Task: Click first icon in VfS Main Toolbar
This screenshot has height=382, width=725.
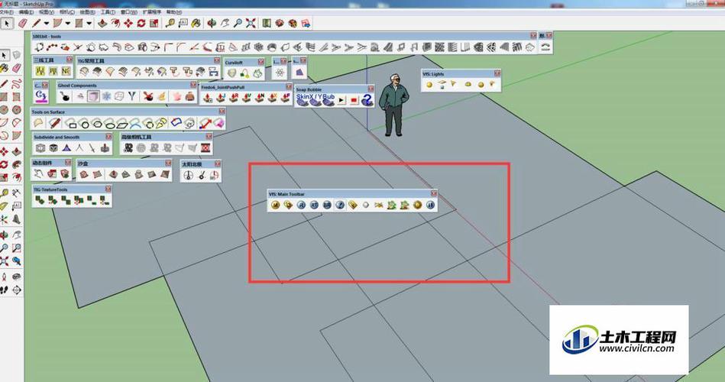Action: pos(273,205)
